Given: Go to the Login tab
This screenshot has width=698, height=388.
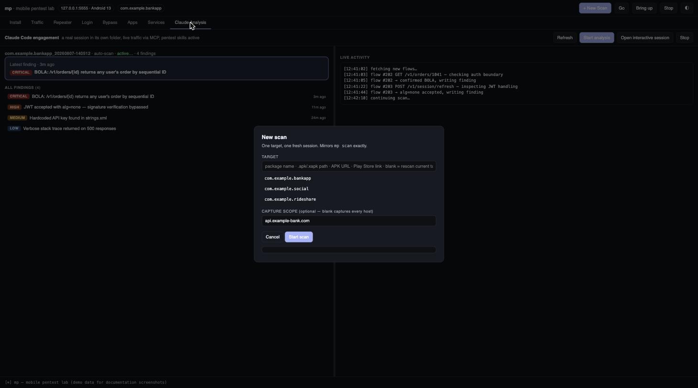Looking at the screenshot, I should (x=87, y=22).
